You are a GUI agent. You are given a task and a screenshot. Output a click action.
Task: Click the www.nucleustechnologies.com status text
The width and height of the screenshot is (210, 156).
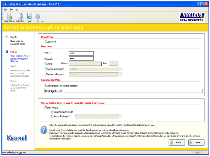pyautogui.click(x=14, y=152)
